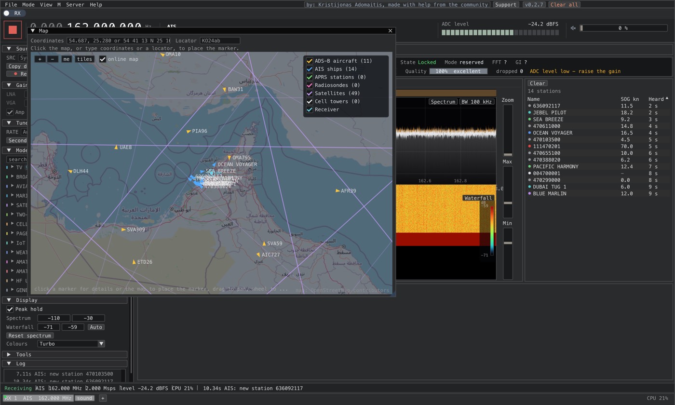Screen dimensions: 675x405
Task: Click the Zoom vertical slider
Action: (507, 131)
